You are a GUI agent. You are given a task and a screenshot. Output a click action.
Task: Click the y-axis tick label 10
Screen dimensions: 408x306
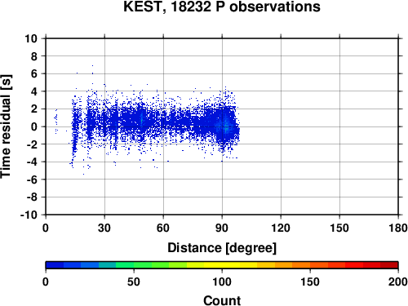click(31, 38)
